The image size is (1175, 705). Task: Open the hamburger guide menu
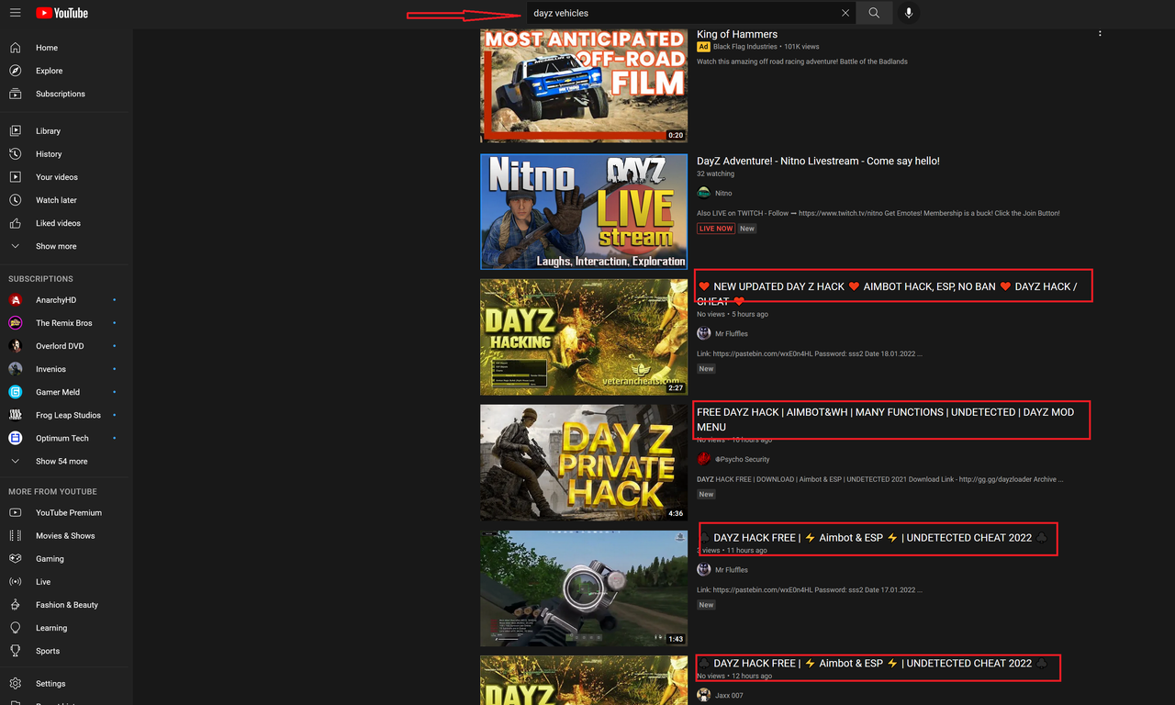(15, 13)
